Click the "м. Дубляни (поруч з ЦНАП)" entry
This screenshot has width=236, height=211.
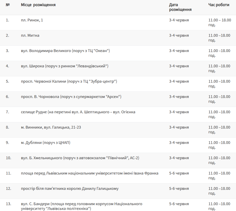pos(46,142)
